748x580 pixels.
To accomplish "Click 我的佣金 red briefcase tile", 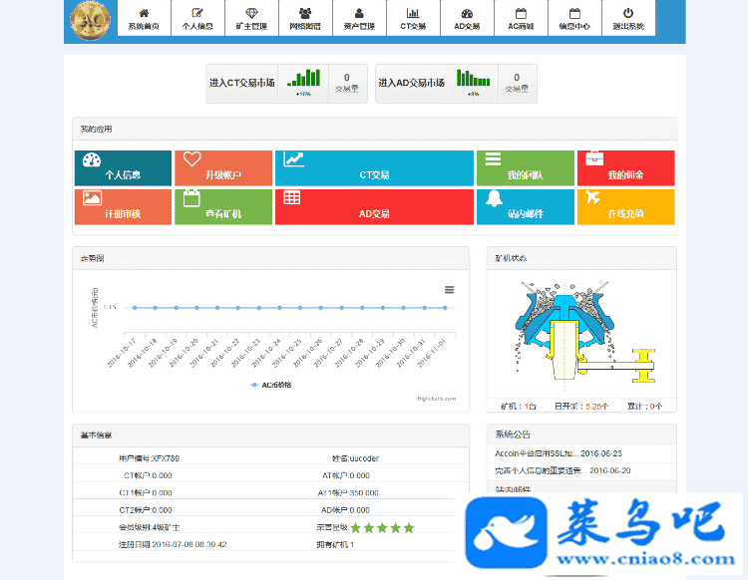I will coord(625,167).
